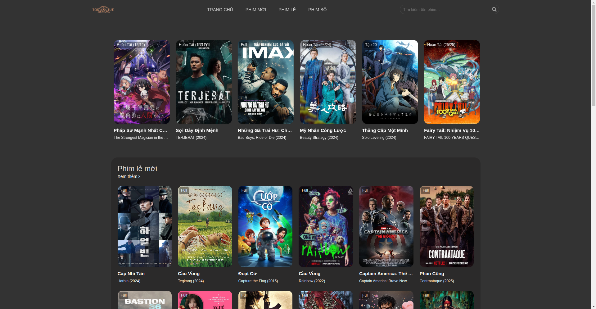The height and width of the screenshot is (309, 596).
Task: Click the Rainbow (2022) subtitle
Action: coord(312,281)
